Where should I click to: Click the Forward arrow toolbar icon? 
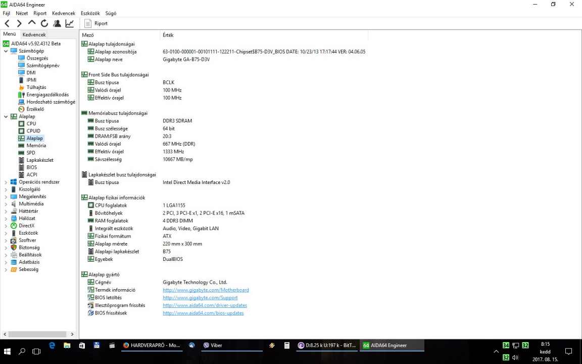pos(19,23)
